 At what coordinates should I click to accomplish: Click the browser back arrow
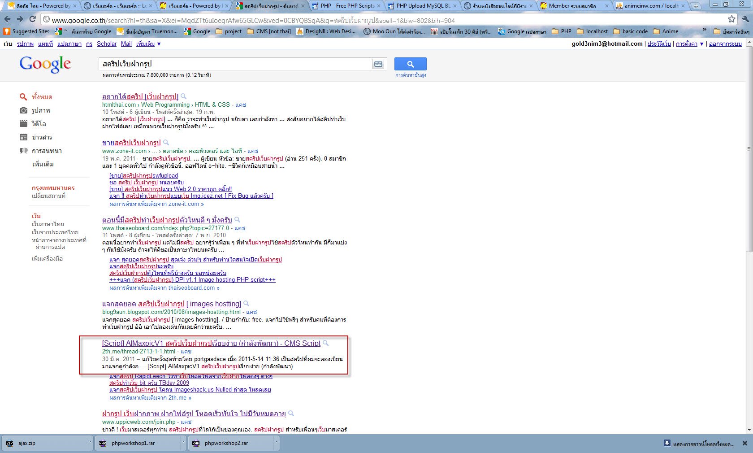pos(7,19)
